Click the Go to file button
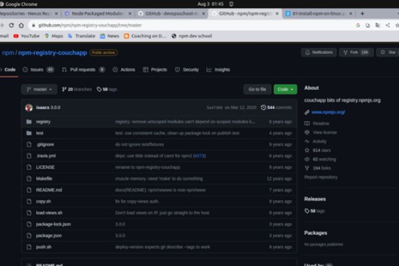399x266 pixels. click(257, 89)
